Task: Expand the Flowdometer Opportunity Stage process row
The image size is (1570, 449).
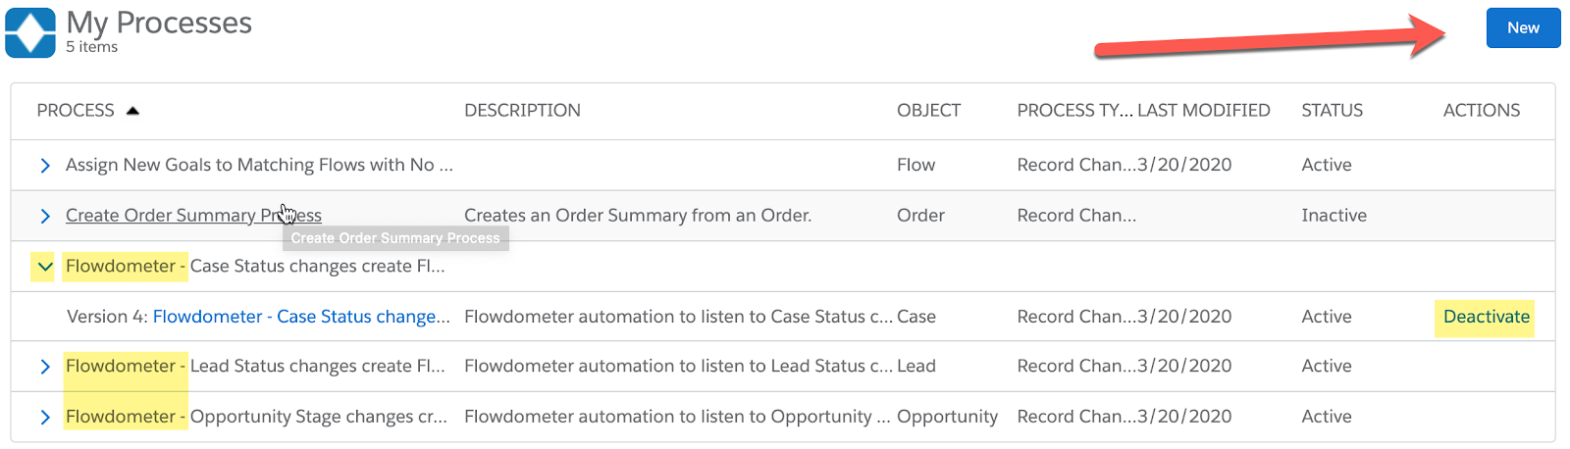Action: pyautogui.click(x=45, y=417)
